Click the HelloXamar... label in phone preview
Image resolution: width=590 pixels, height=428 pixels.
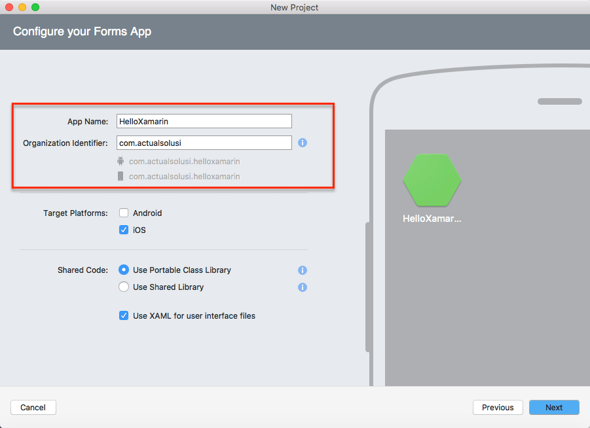tap(432, 219)
